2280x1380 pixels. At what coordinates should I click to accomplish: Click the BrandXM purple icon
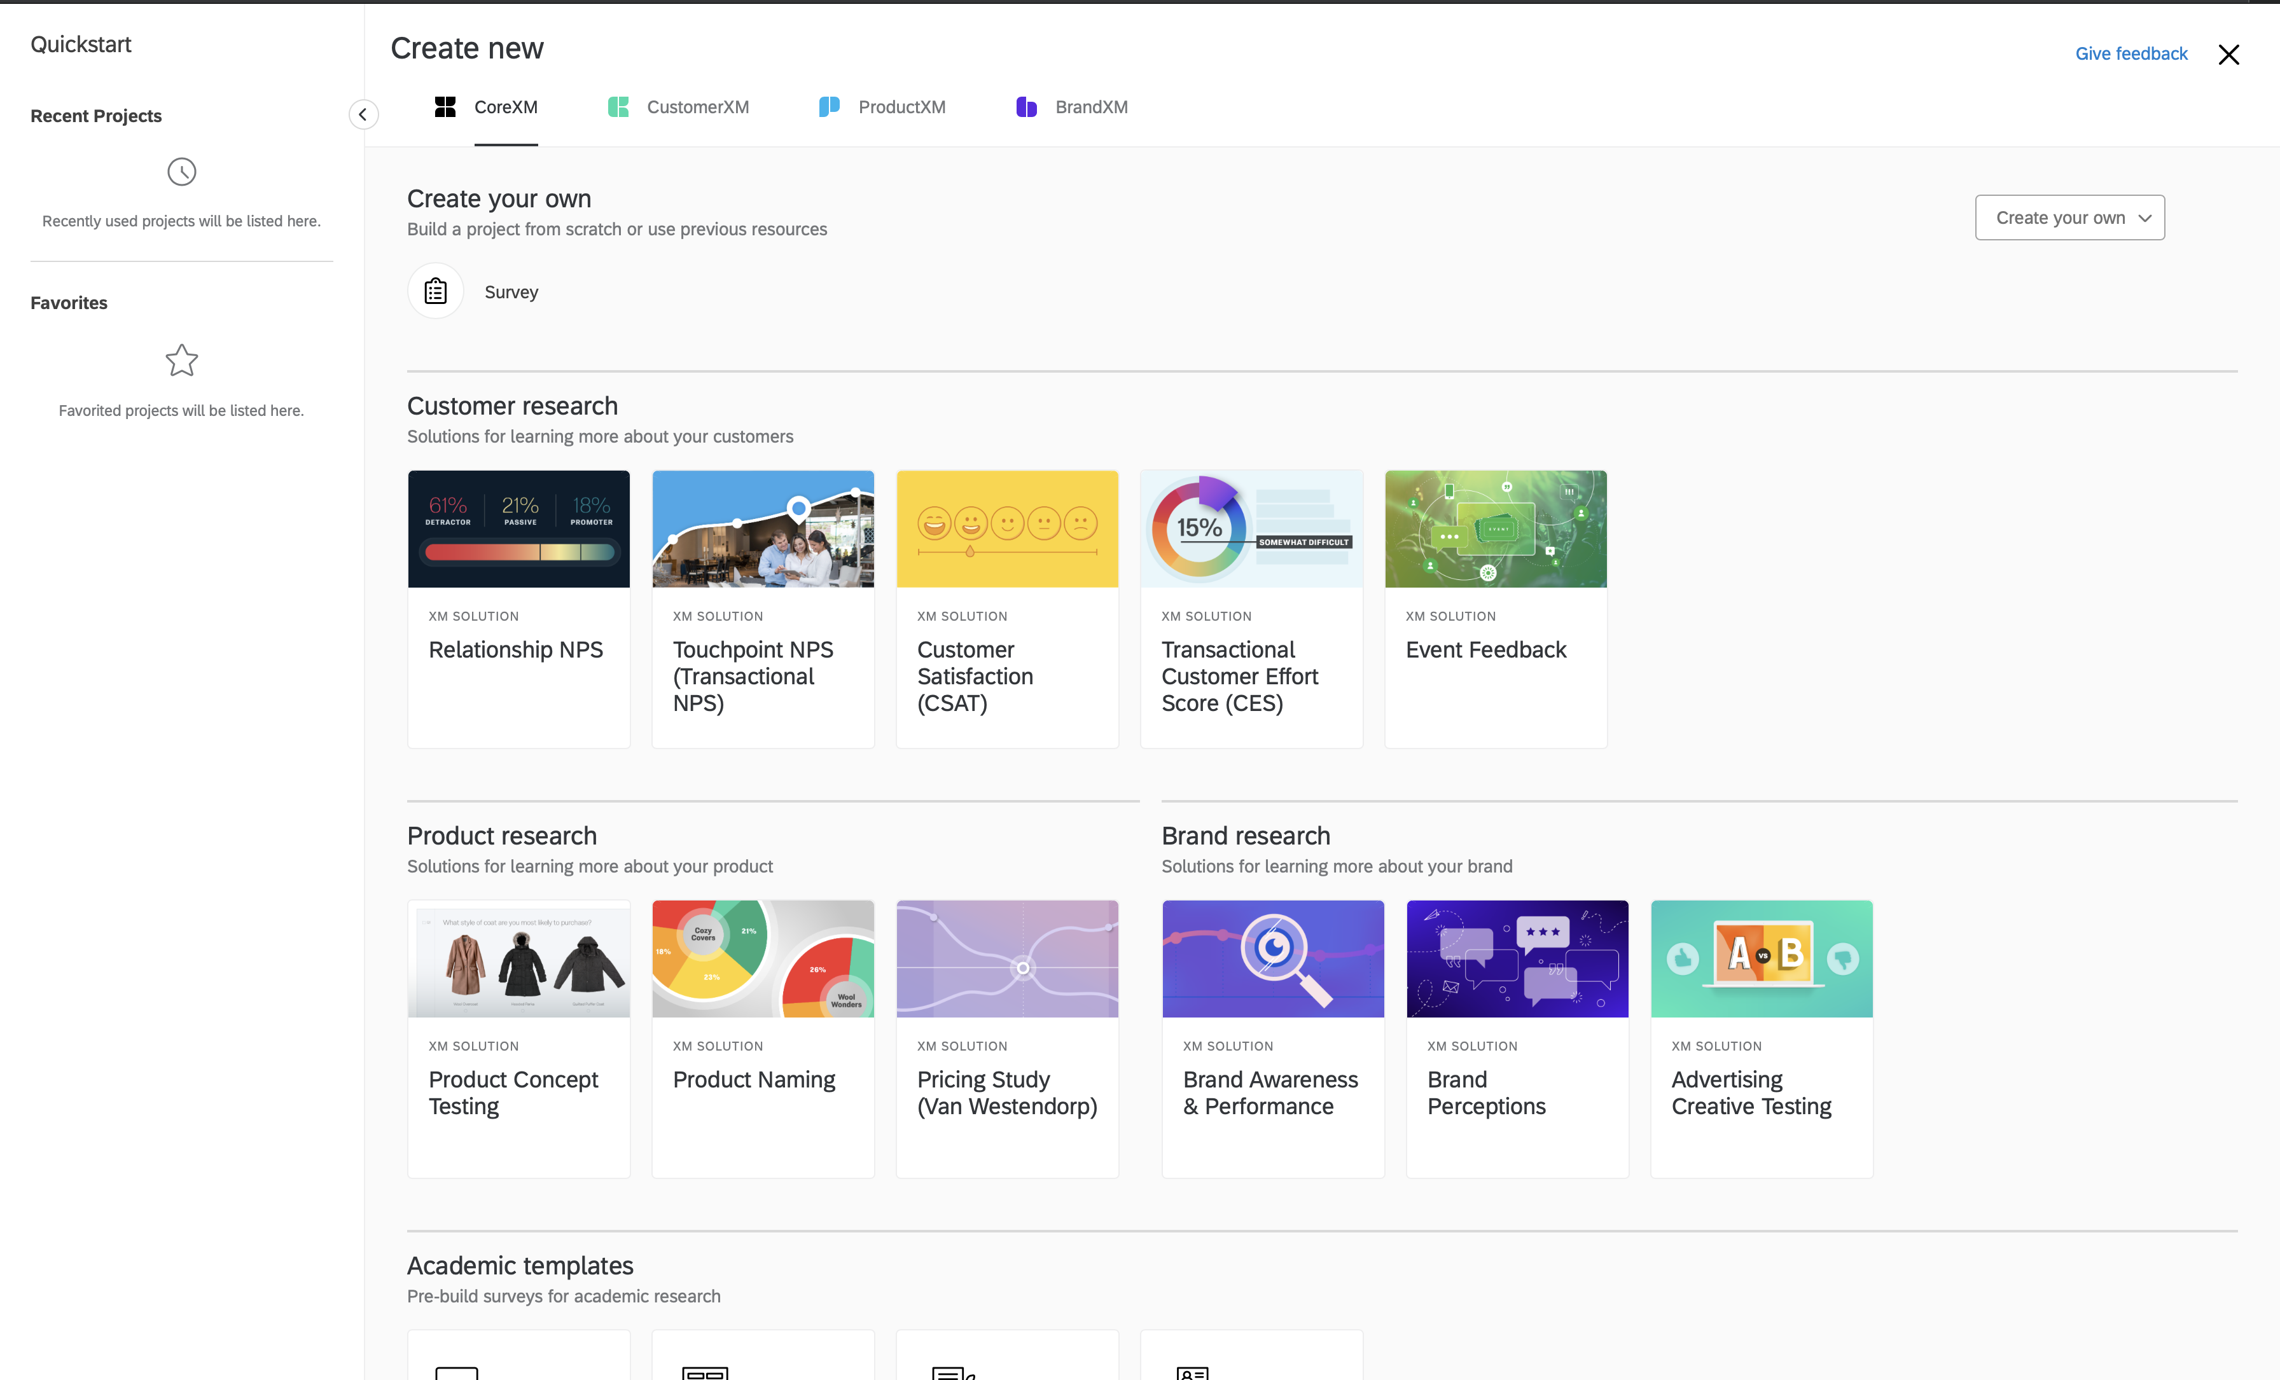[1025, 107]
